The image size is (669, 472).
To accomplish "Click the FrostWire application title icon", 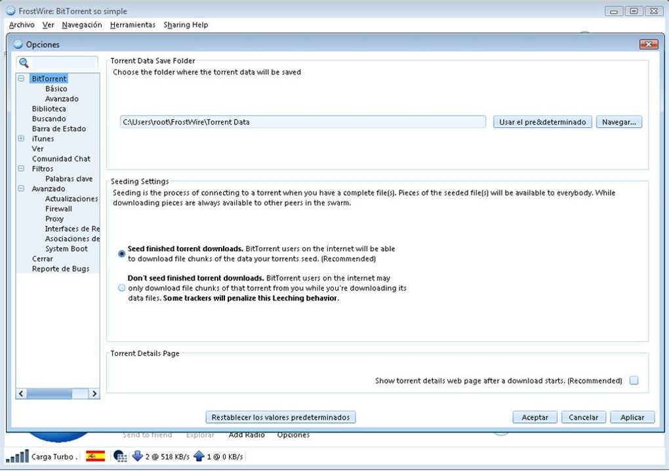I will [x=10, y=10].
